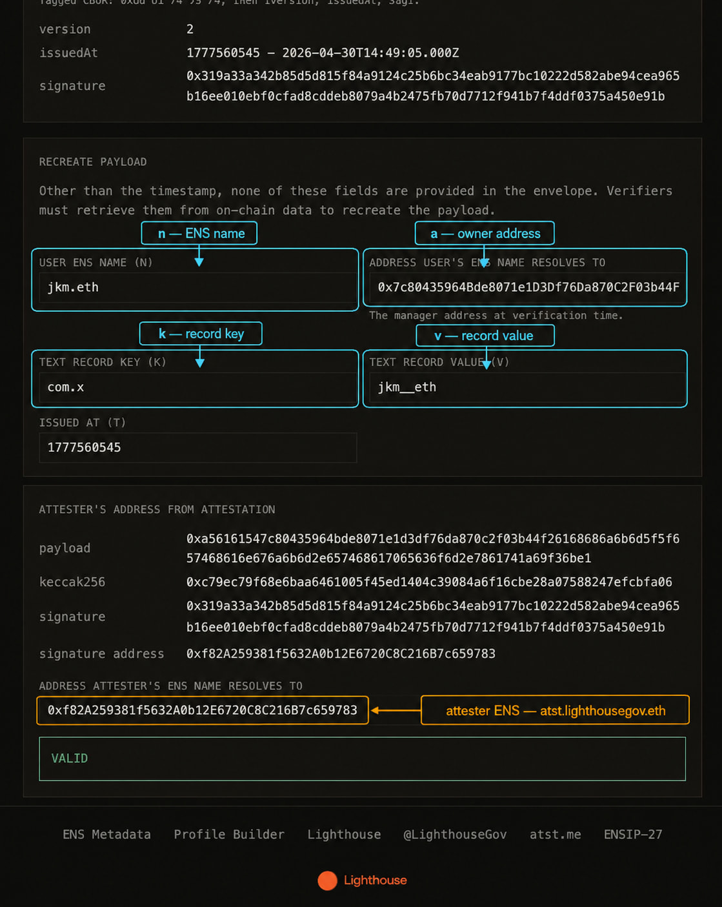Open the ENS Metadata footer link
722x907 pixels.
click(x=106, y=834)
